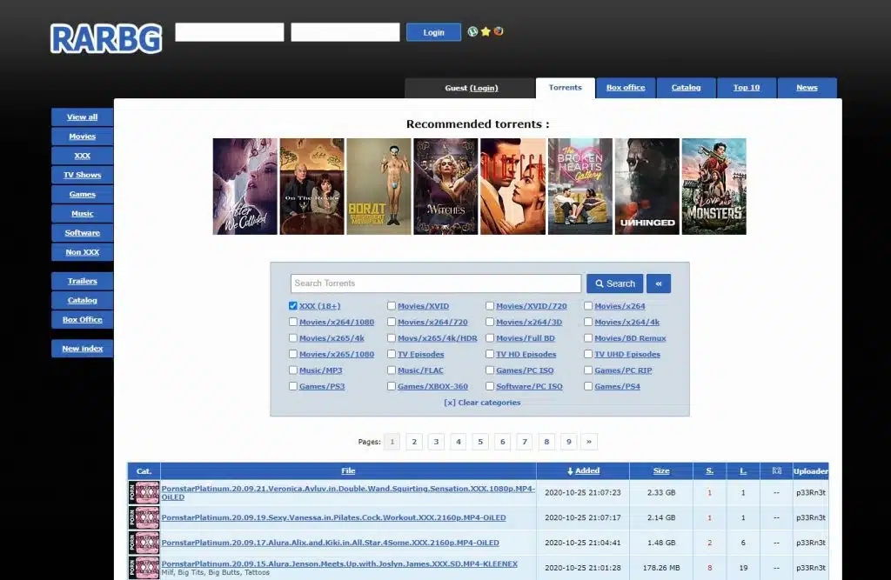Open the On The Rocks poster
This screenshot has width=891, height=580.
(312, 186)
